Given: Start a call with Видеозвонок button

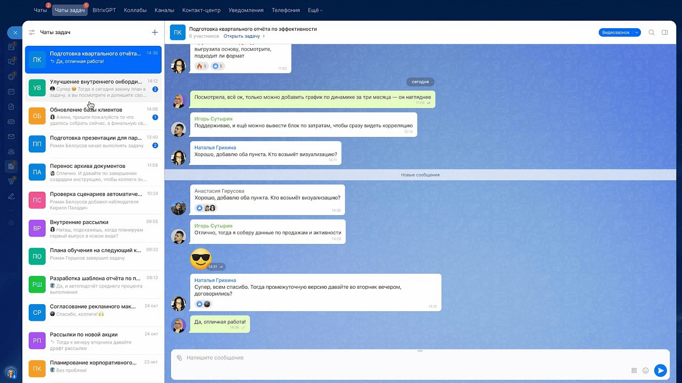Looking at the screenshot, I should click(615, 32).
